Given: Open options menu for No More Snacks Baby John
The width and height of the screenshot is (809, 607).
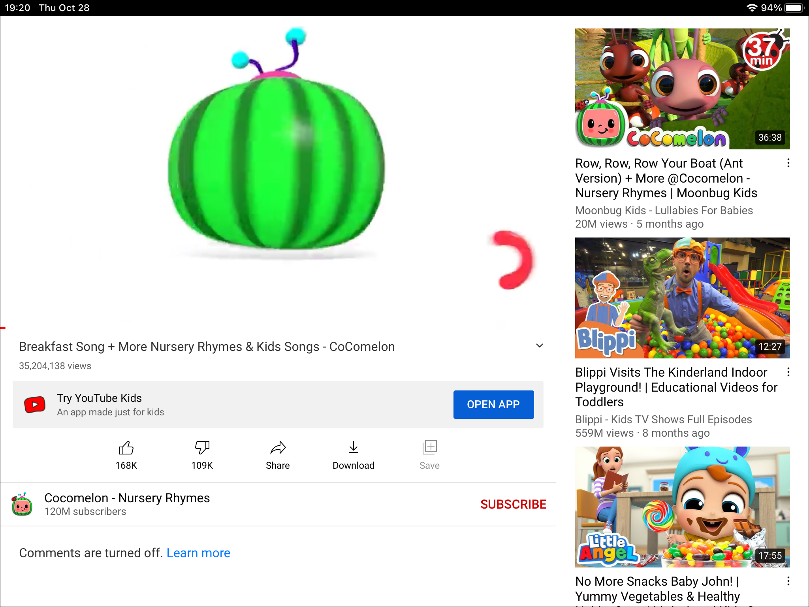Looking at the screenshot, I should [788, 581].
